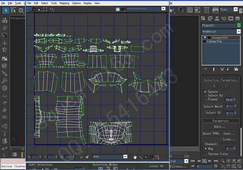The width and height of the screenshot is (243, 170).
Task: Click the Mirror tool in UV editor toolbar
Action: coord(52,9)
